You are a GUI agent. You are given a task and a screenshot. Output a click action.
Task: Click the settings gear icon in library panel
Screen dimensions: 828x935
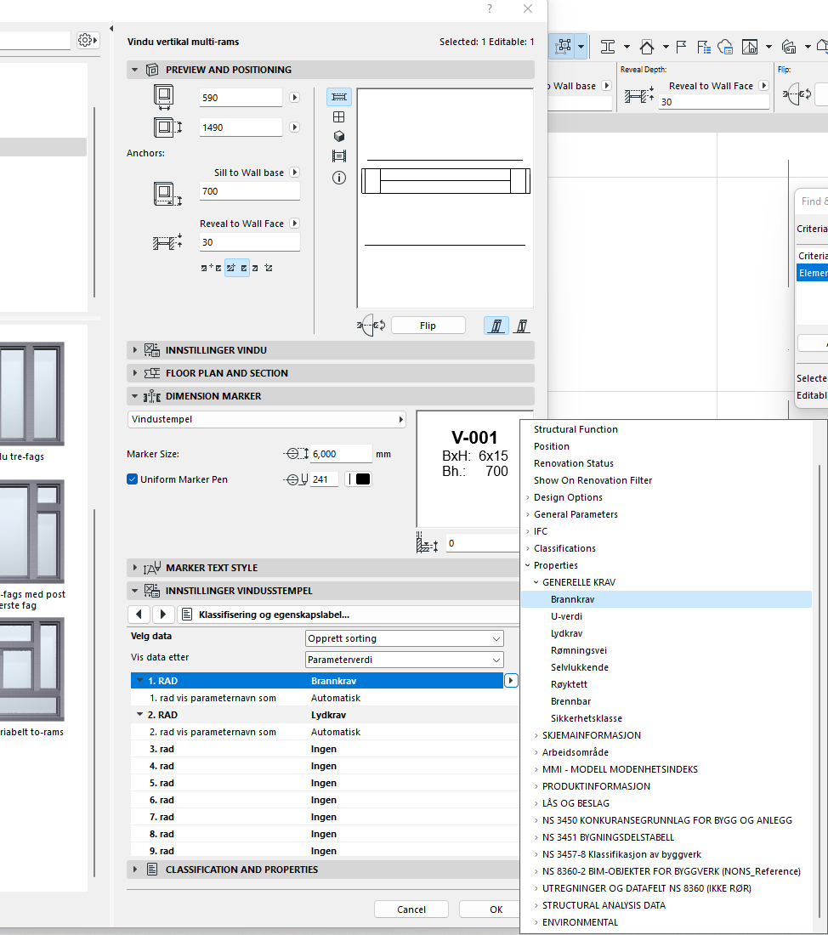(x=87, y=40)
